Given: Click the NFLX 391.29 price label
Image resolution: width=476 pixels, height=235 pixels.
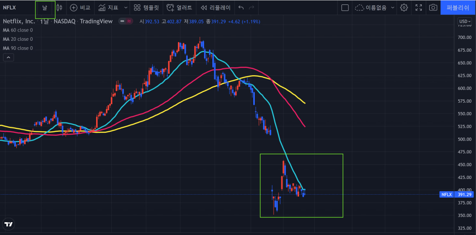Looking at the screenshot, I should click(456, 194).
